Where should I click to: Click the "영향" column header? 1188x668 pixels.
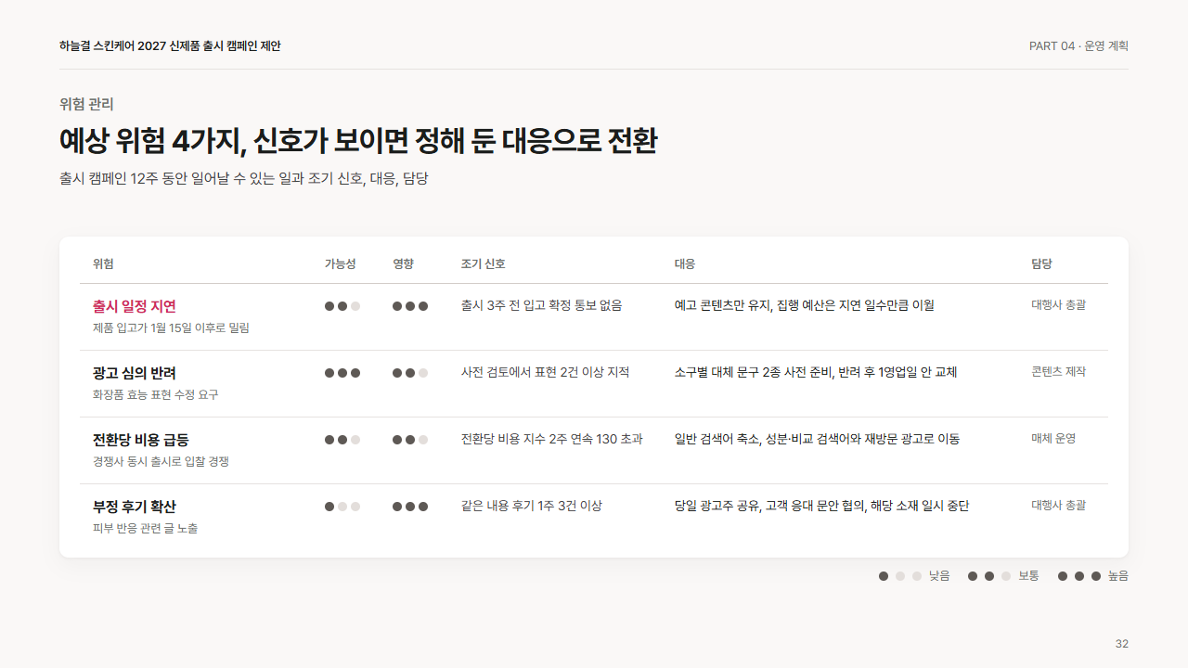point(403,263)
